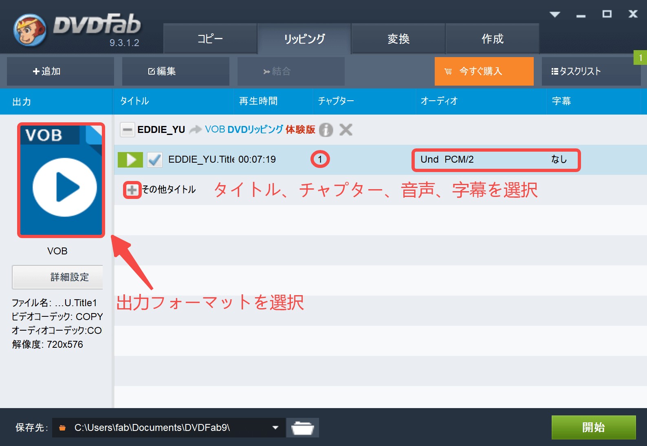The width and height of the screenshot is (647, 446).
Task: Browse output folder with folder icon
Action: pos(303,428)
